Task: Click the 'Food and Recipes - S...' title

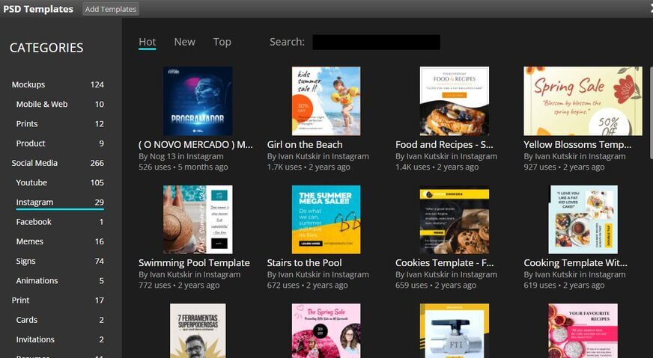Action: click(444, 145)
